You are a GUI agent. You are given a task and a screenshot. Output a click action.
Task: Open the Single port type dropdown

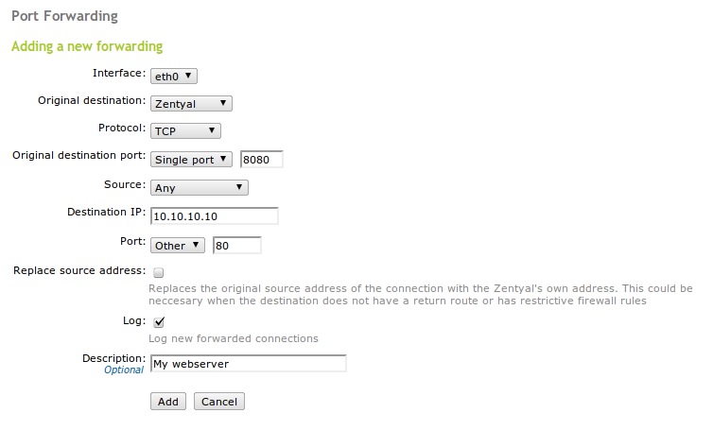[x=191, y=160]
